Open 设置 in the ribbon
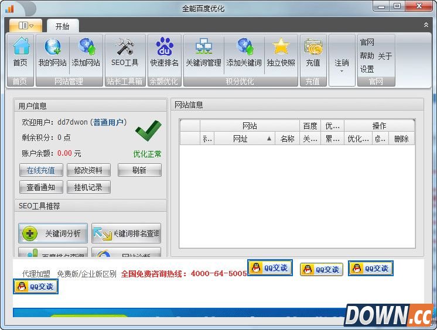The image size is (437, 330). (367, 69)
